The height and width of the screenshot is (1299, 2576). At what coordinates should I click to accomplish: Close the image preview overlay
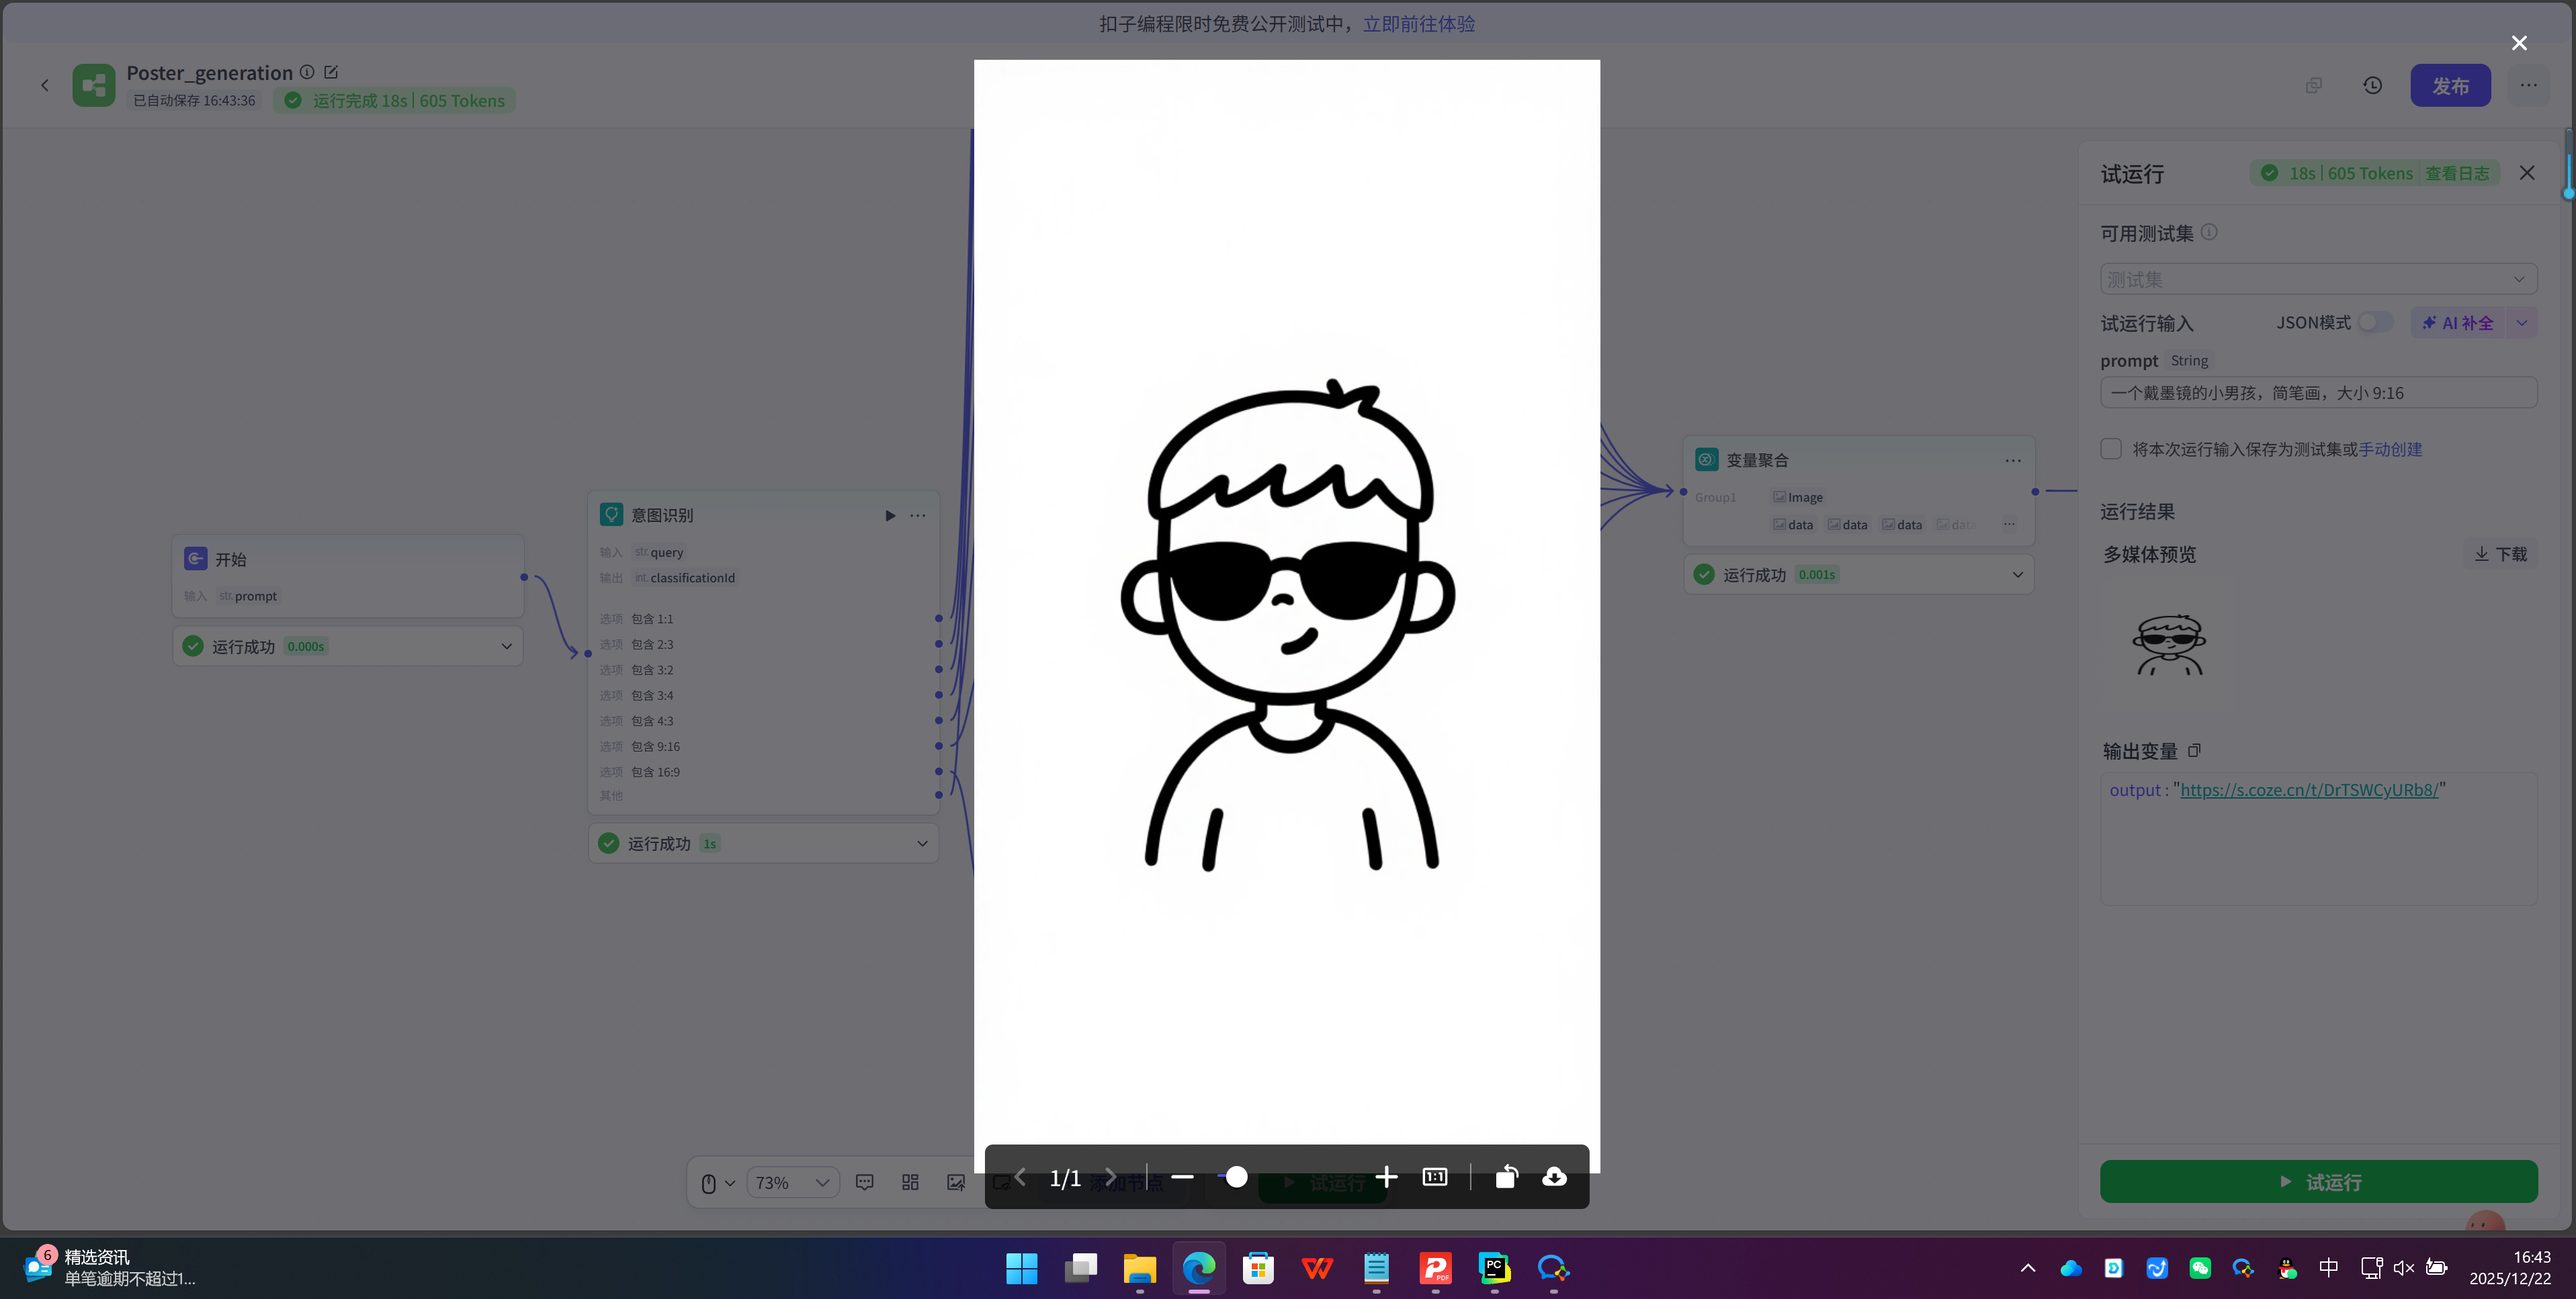tap(2519, 43)
